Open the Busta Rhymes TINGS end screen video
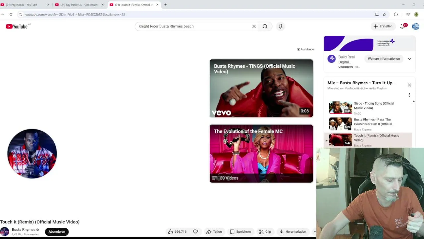424x239 pixels. [261, 88]
